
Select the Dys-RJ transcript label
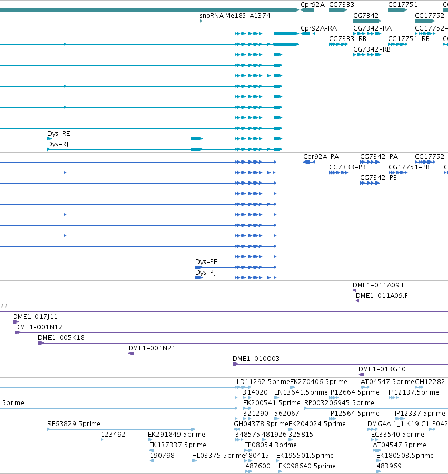[58, 144]
